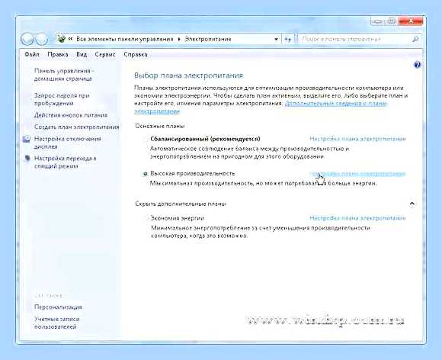Click the breadcrumb arrow after Все элементы
Viewport: 442px width, 360px height.
point(179,39)
